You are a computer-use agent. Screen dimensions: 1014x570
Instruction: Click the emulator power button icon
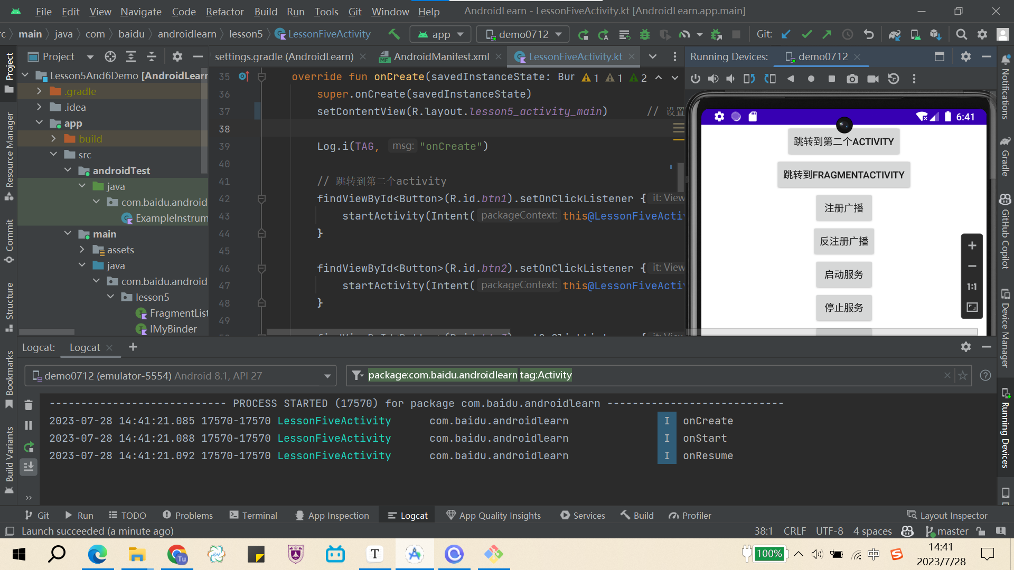point(696,79)
